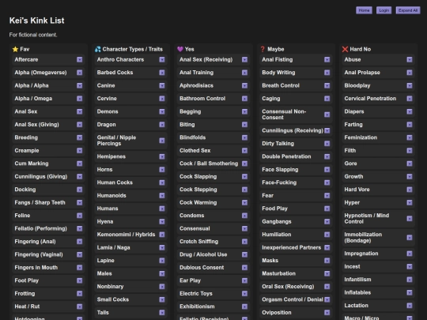Click the square icon beside Feminization
The height and width of the screenshot is (320, 427).
410,137
